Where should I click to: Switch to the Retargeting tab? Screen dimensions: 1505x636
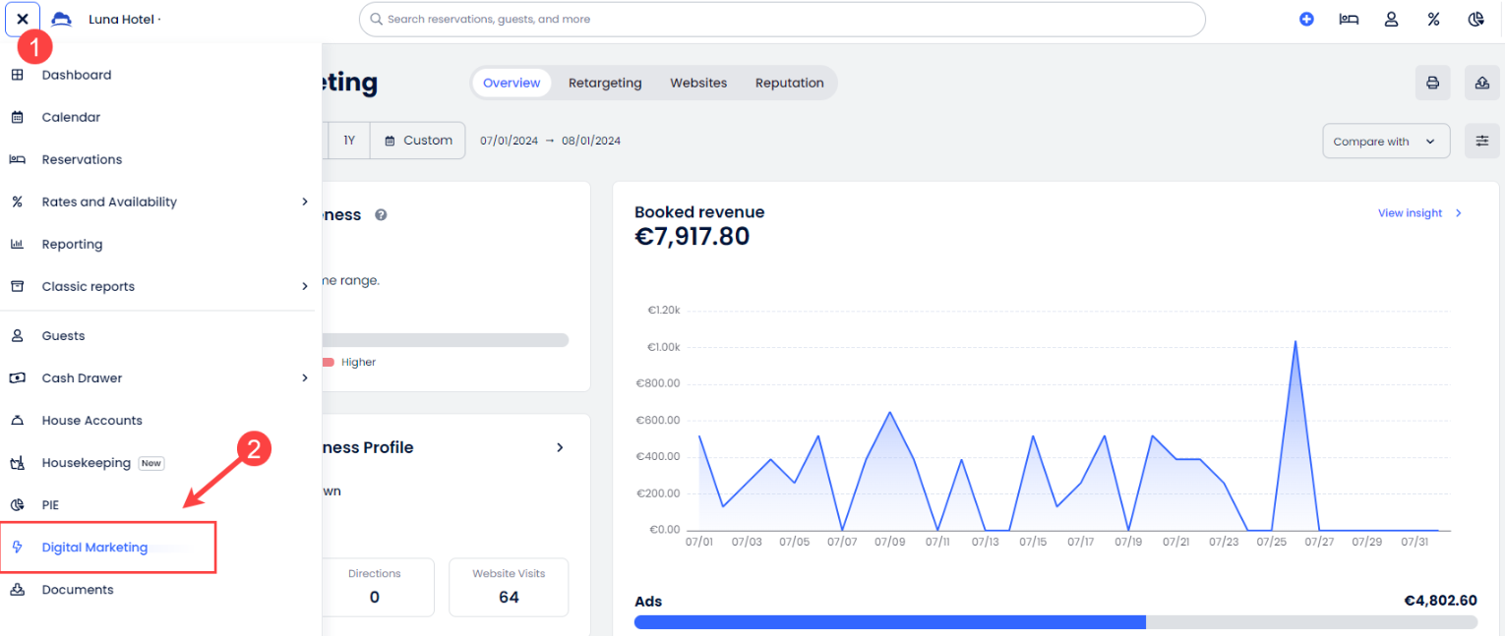coord(605,83)
